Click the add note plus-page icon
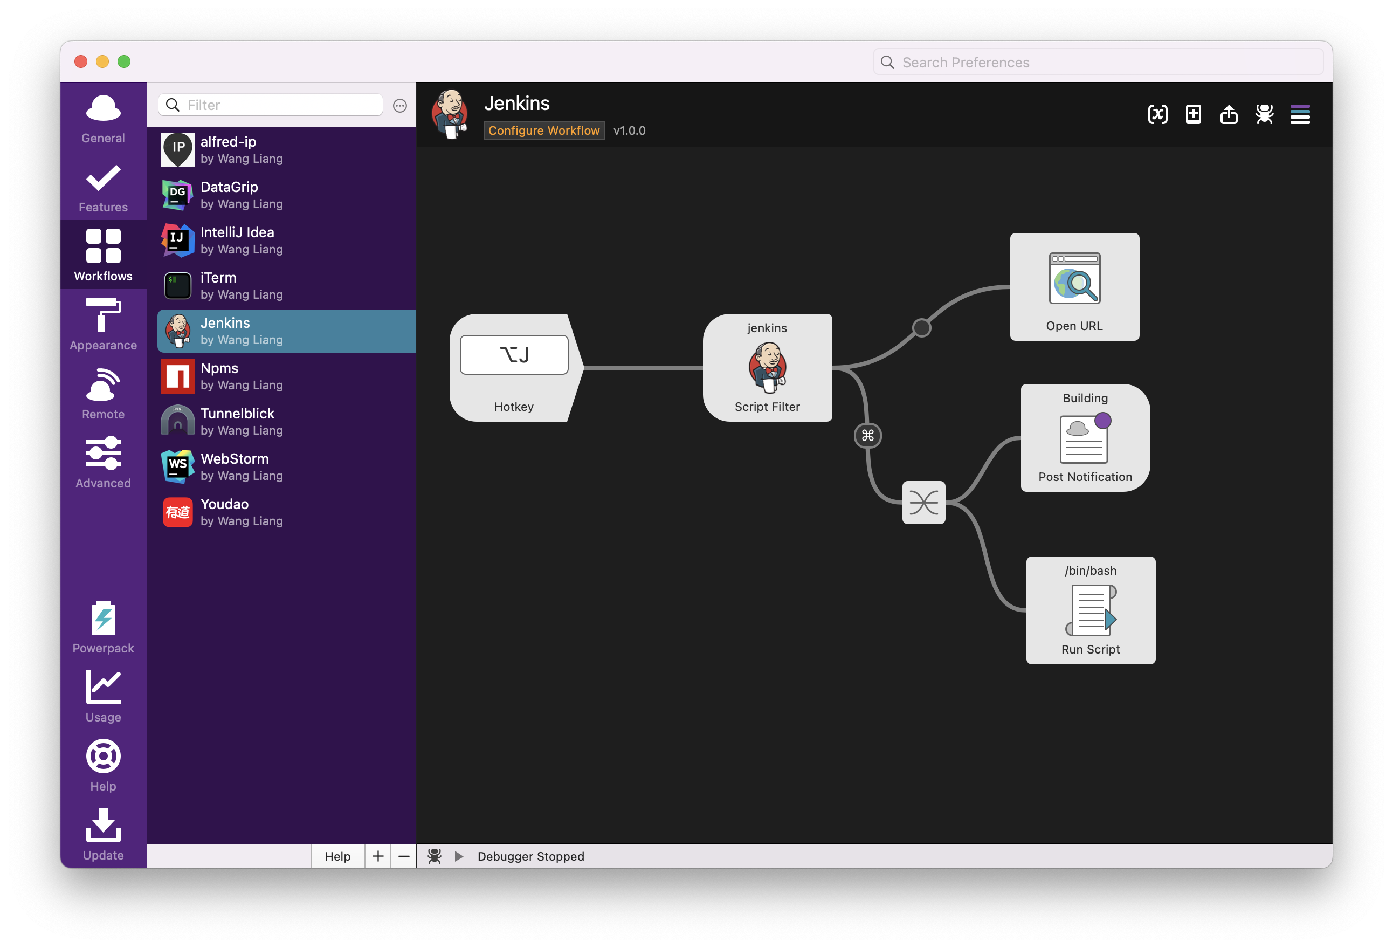1393x948 pixels. 1193,114
